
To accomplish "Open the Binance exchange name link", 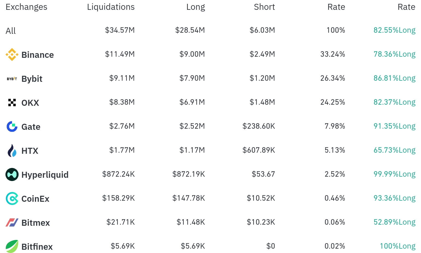I will click(38, 55).
